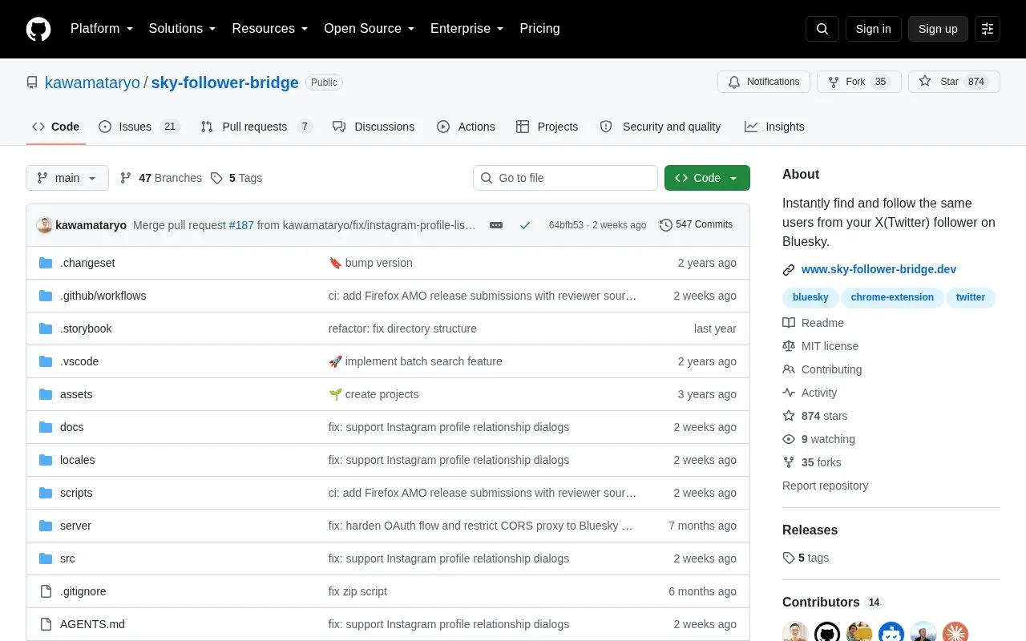Click the Branches icon near 47 Branches
Image resolution: width=1026 pixels, height=641 pixels.
126,178
